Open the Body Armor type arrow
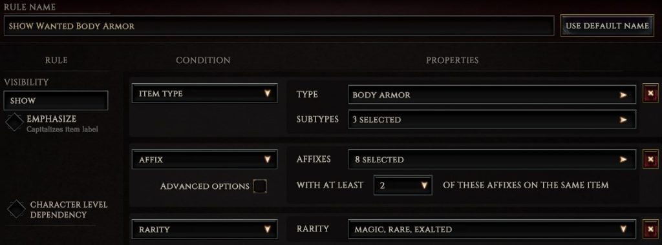 (x=623, y=95)
